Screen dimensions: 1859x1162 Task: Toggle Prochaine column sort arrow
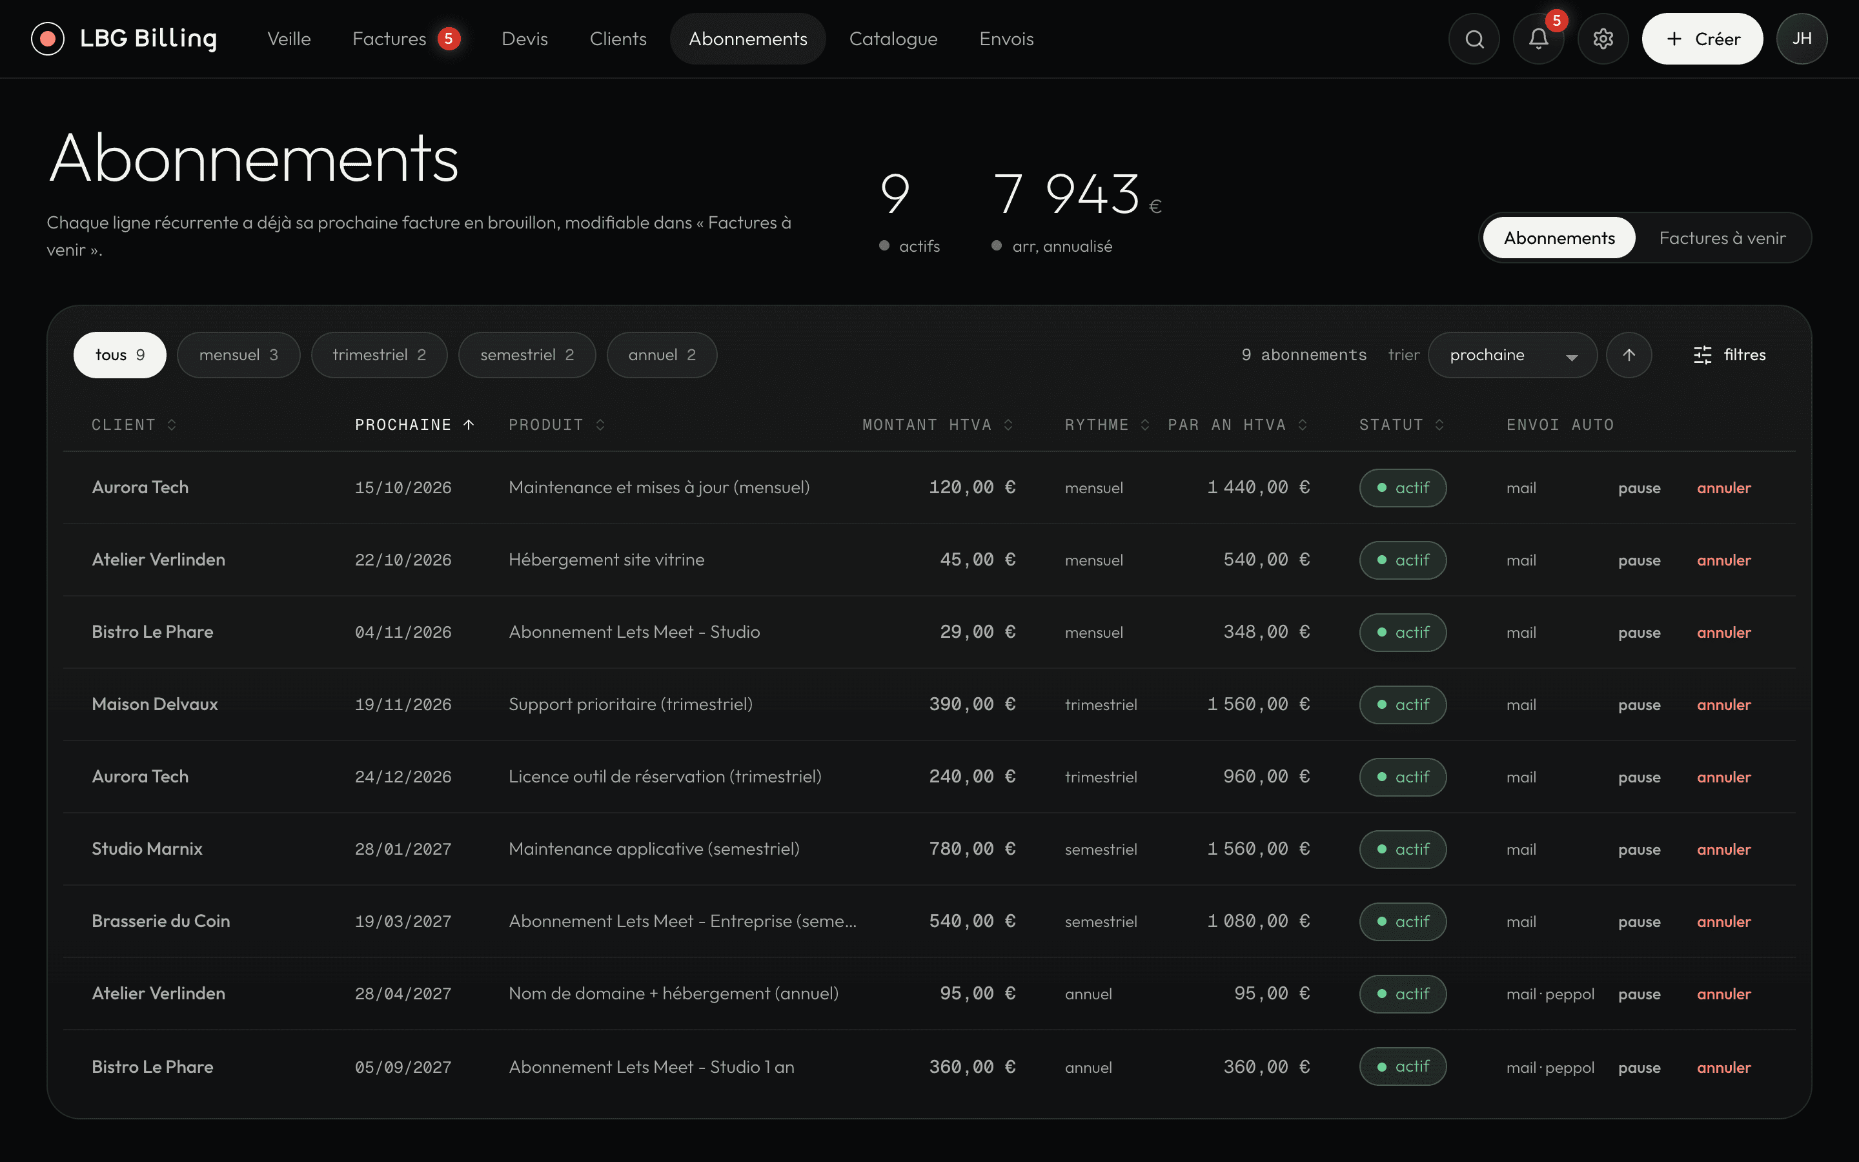coord(469,424)
